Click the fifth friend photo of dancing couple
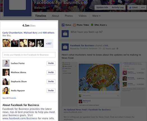This screenshot has width=147, height=121. (x=40, y=43)
